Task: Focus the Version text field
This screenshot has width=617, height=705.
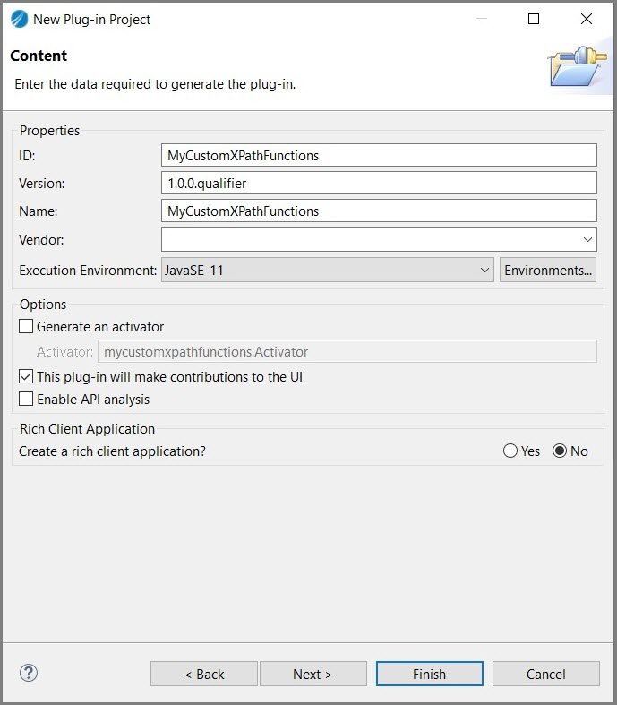Action: 379,183
